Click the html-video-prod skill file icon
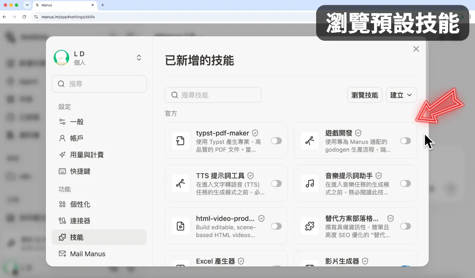Viewport: 475px width, 278px height. tap(180, 226)
